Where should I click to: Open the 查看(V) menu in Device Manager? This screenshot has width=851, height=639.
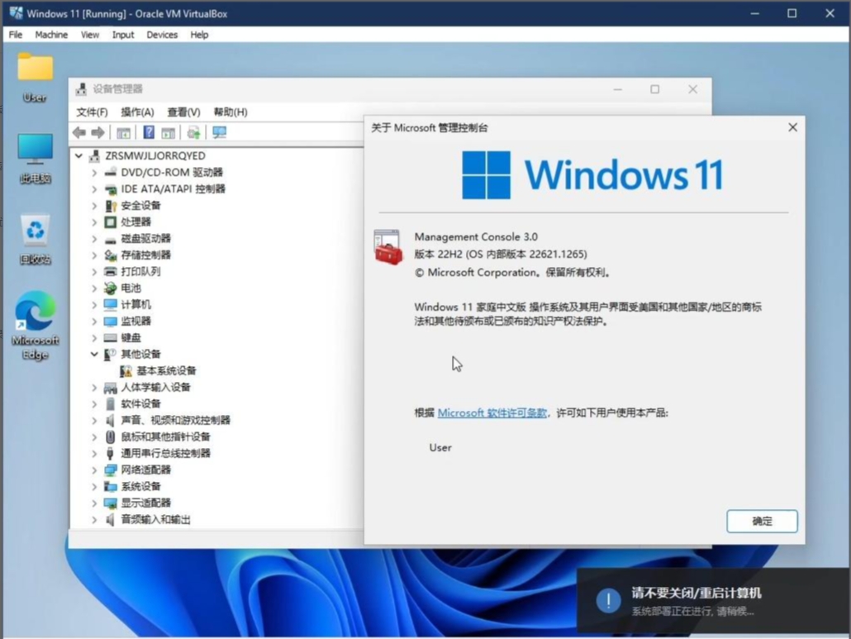tap(183, 112)
